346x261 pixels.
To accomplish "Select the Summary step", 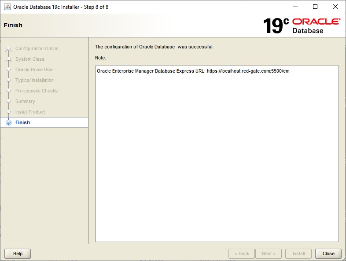I will (x=25, y=102).
